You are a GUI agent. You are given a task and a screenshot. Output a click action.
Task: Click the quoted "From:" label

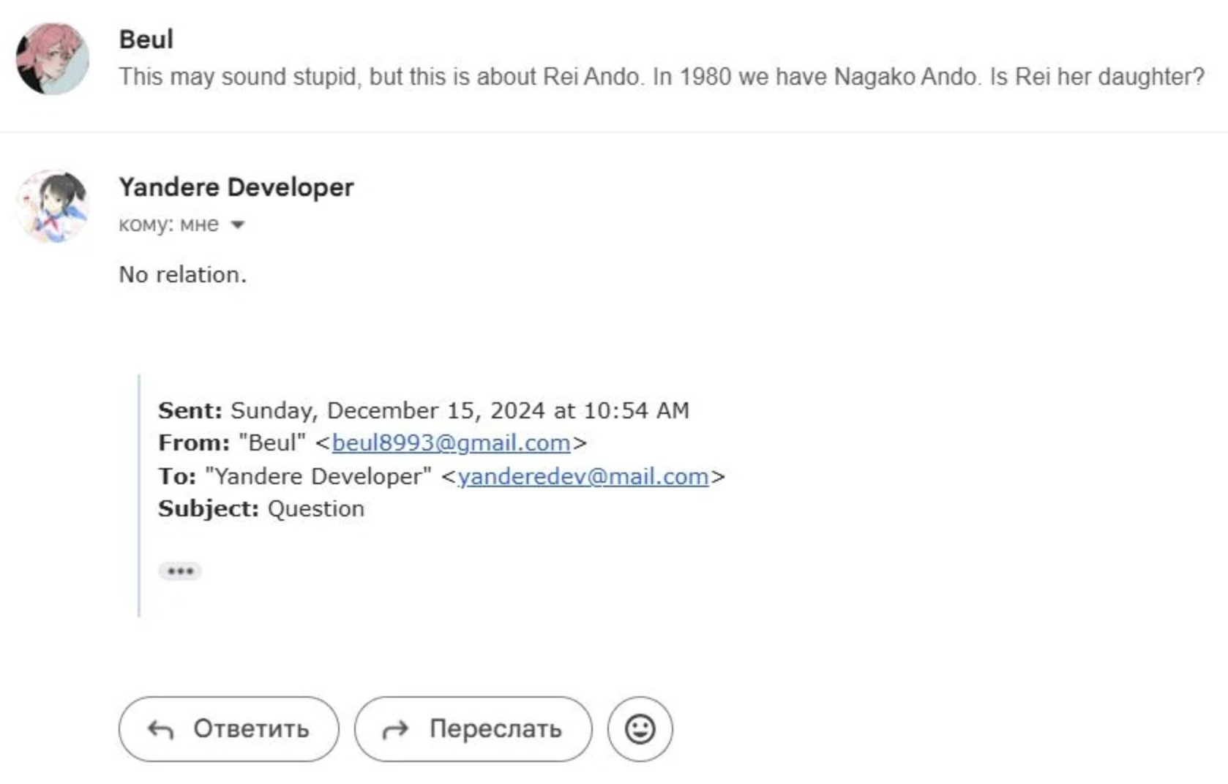[194, 443]
